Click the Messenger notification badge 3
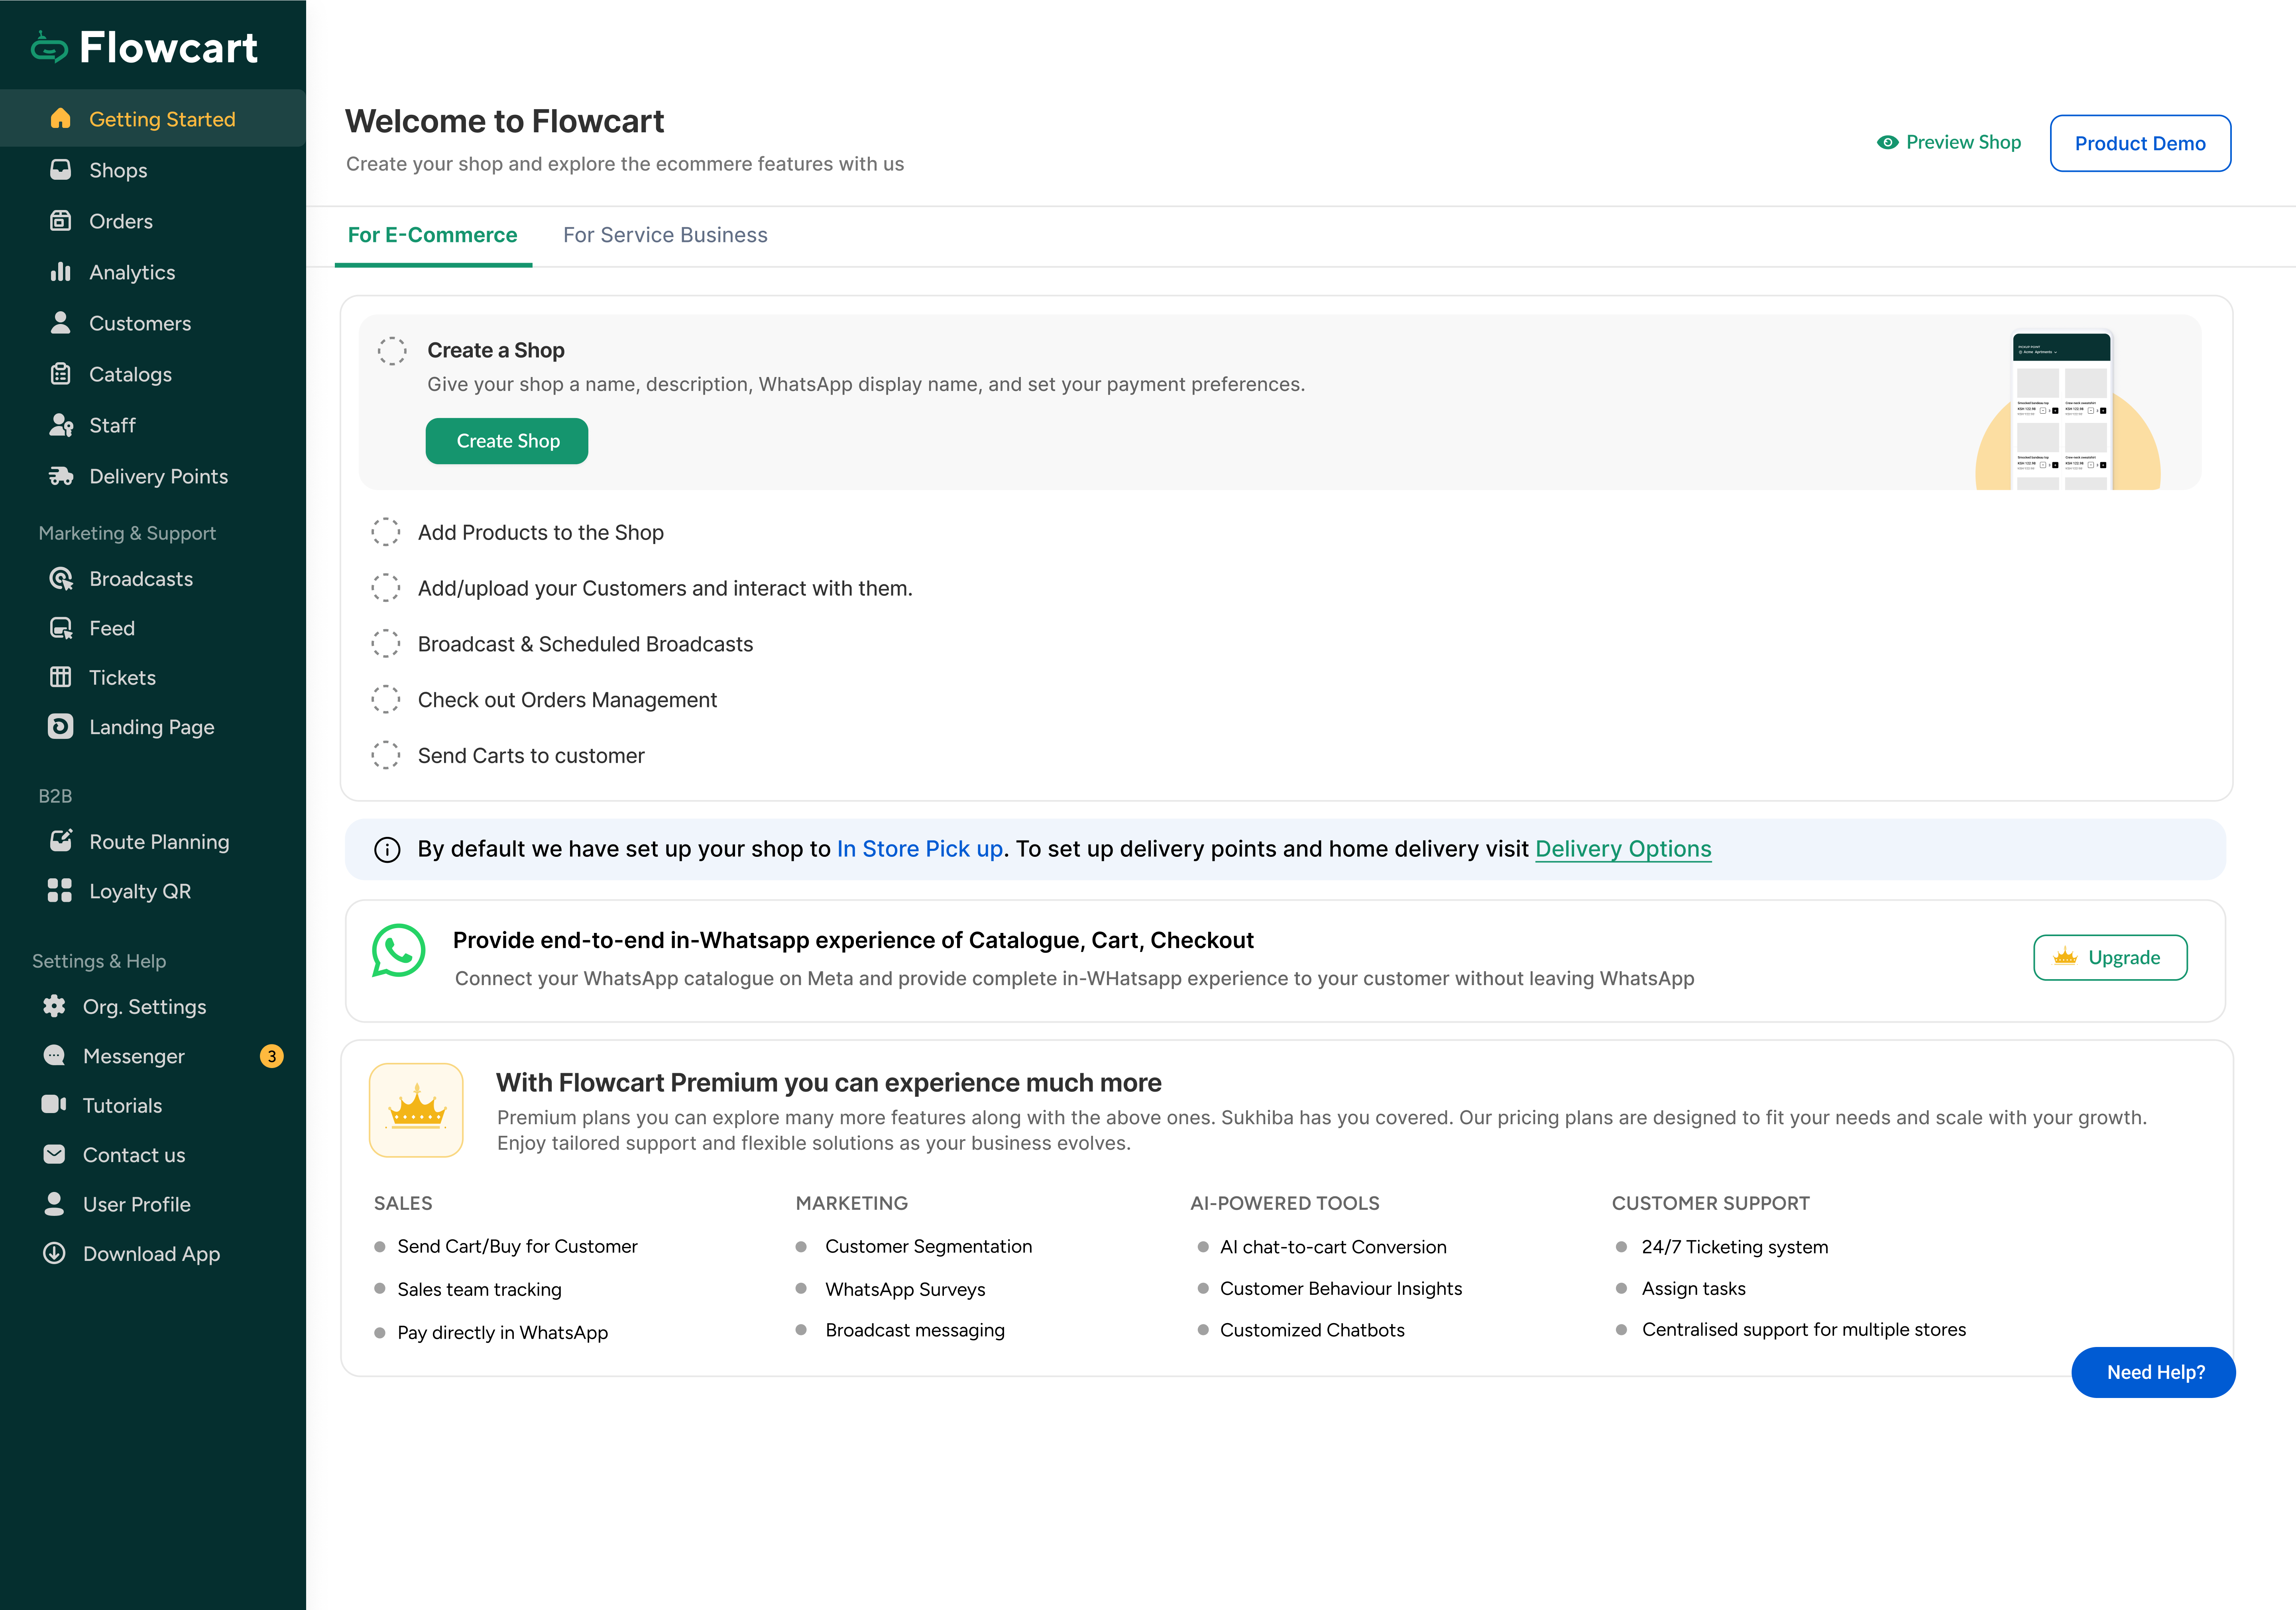The height and width of the screenshot is (1610, 2296). 271,1056
